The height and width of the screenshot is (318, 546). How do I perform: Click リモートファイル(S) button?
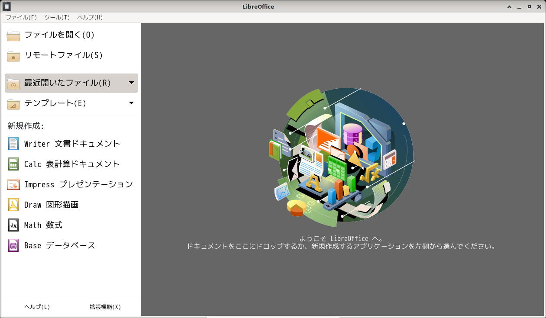71,55
